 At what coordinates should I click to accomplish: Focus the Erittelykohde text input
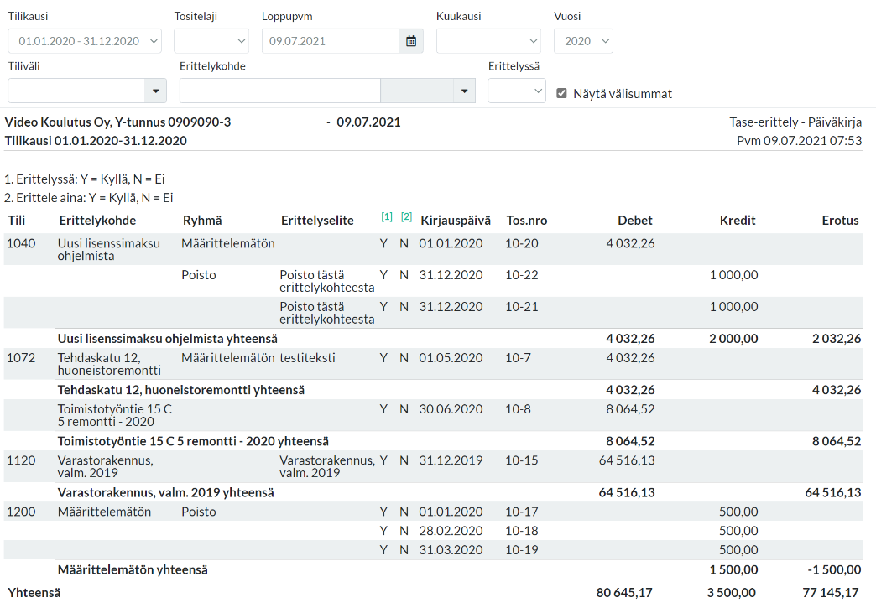(280, 91)
